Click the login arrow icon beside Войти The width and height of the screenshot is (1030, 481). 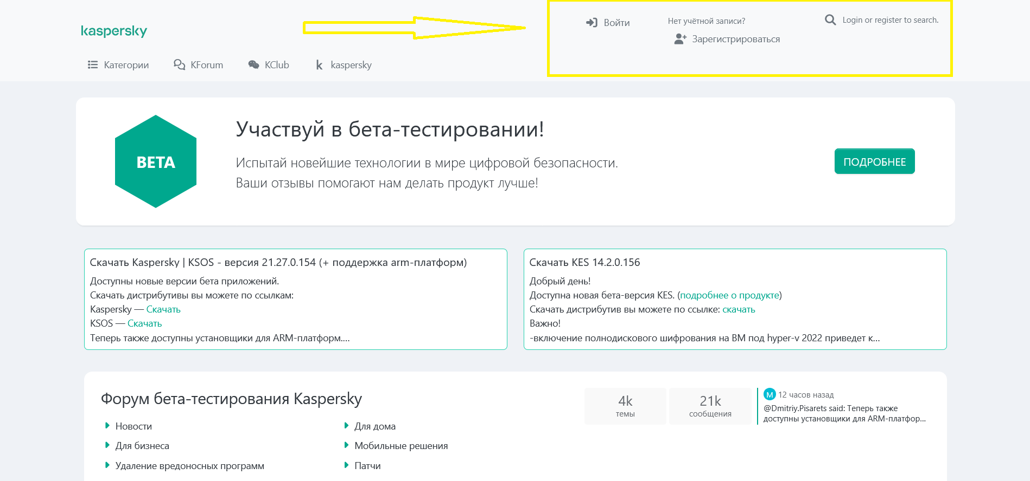pos(592,23)
